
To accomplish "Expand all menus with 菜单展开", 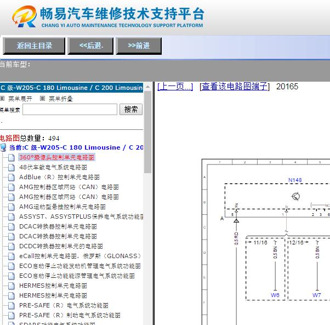I will point(20,99).
